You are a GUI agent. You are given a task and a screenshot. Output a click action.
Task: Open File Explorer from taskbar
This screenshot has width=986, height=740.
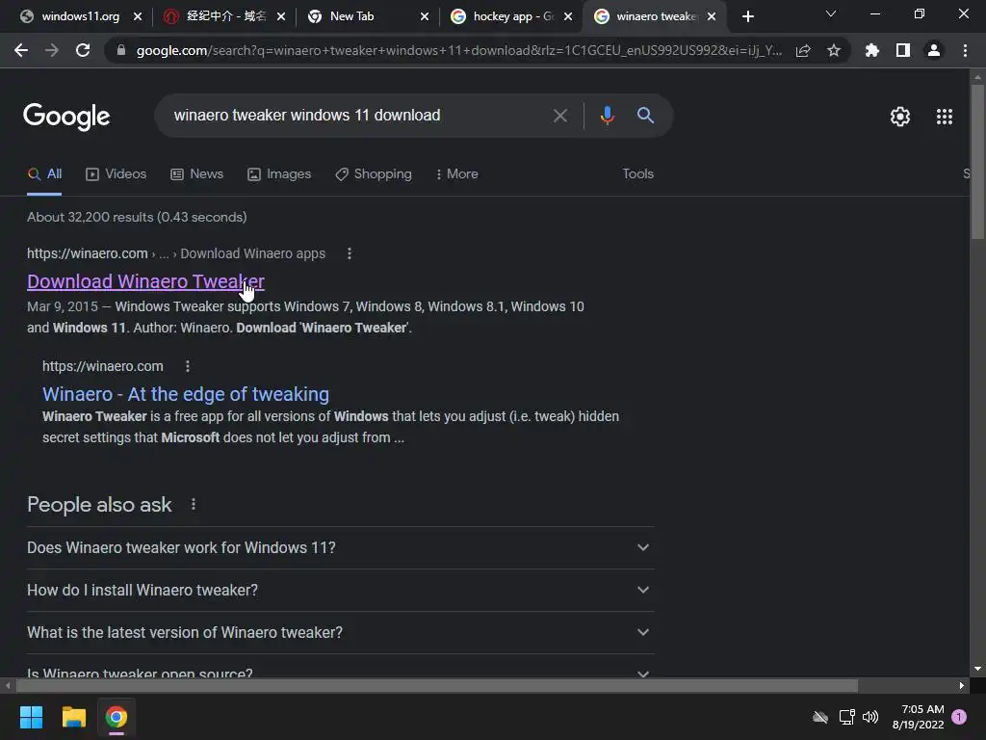pos(73,717)
